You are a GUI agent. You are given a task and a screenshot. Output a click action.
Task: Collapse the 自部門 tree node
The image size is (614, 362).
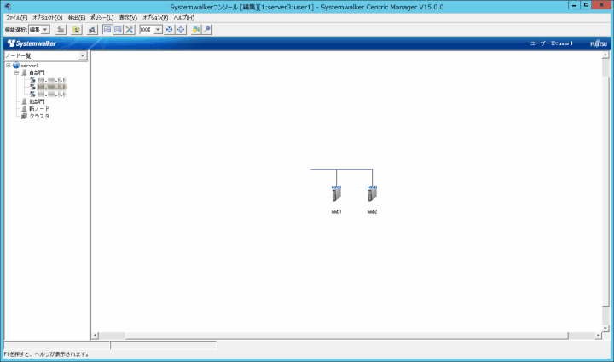(x=16, y=72)
